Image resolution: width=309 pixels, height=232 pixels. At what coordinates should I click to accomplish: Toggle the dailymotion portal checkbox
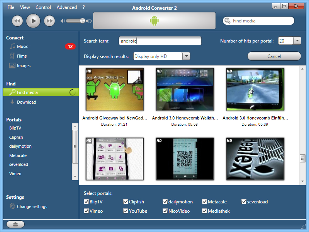165,202
